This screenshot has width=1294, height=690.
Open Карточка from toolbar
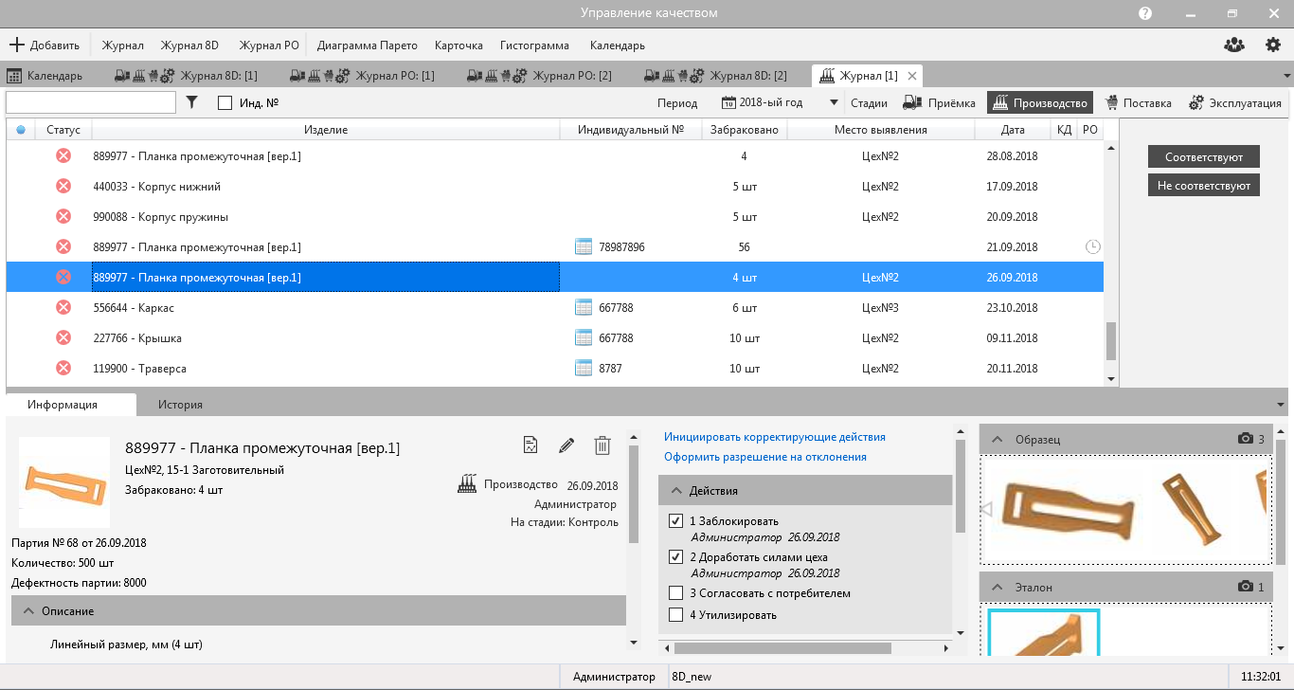458,45
